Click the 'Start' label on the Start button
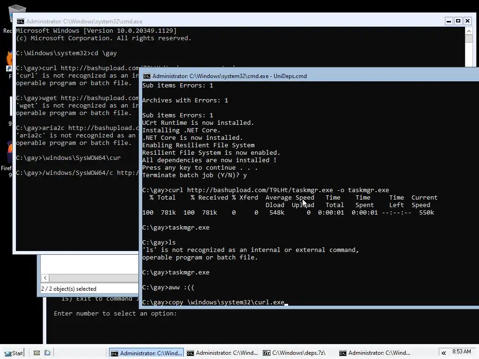Screen dimensions: 479x359 point(17,353)
